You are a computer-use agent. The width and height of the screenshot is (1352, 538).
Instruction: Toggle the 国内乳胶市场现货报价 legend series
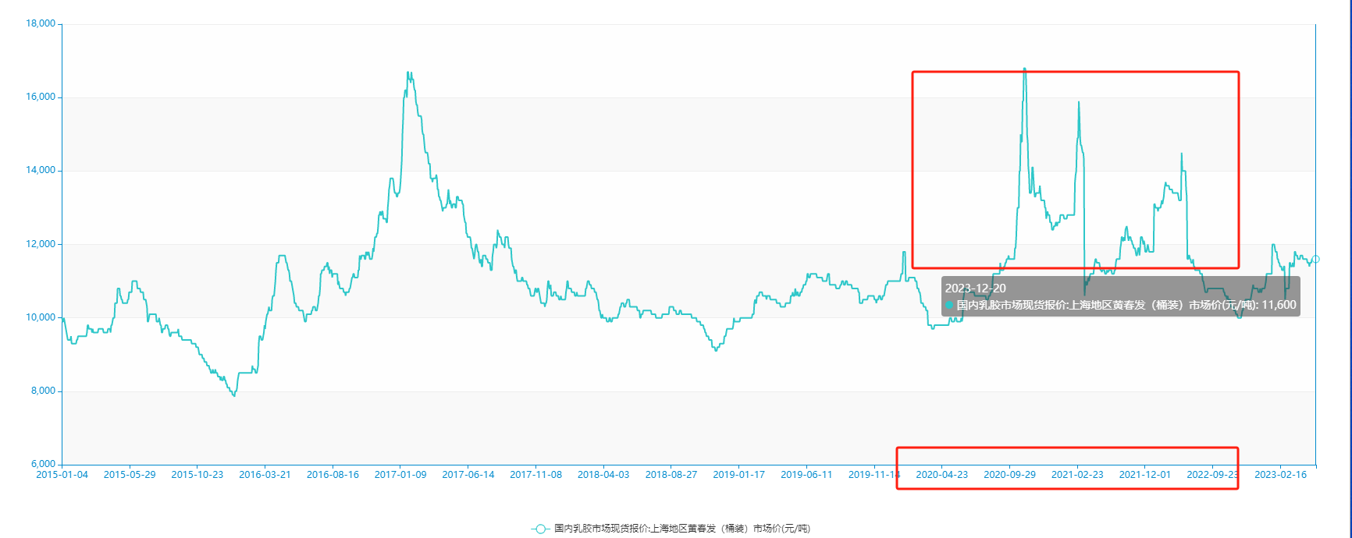(671, 529)
